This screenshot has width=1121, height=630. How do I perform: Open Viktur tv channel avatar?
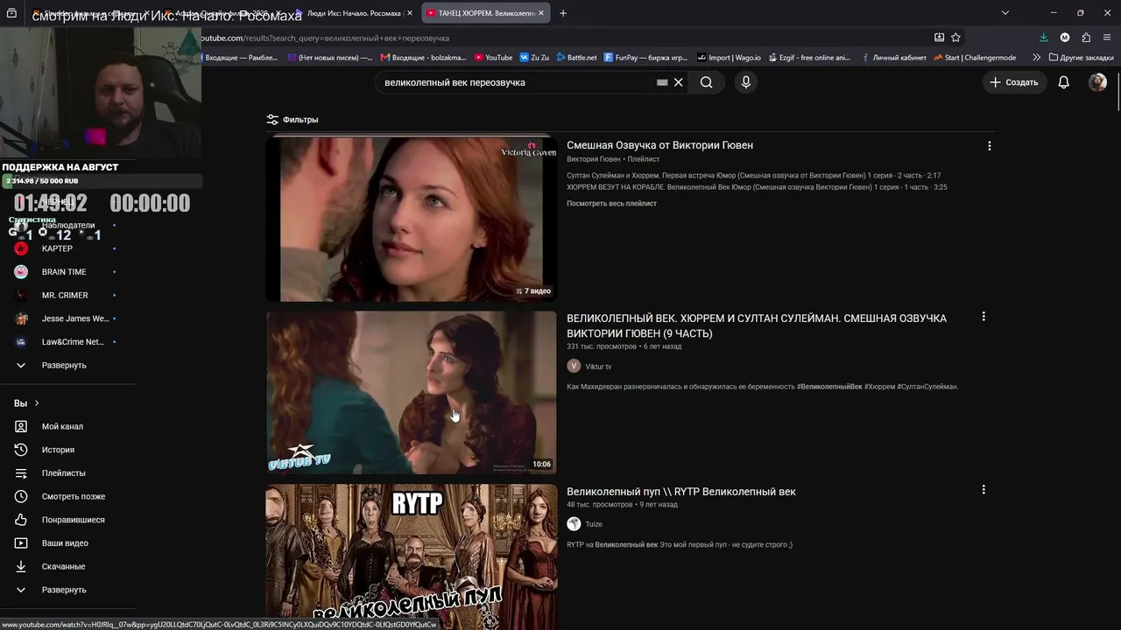(x=574, y=366)
